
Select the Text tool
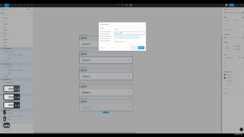24,5
